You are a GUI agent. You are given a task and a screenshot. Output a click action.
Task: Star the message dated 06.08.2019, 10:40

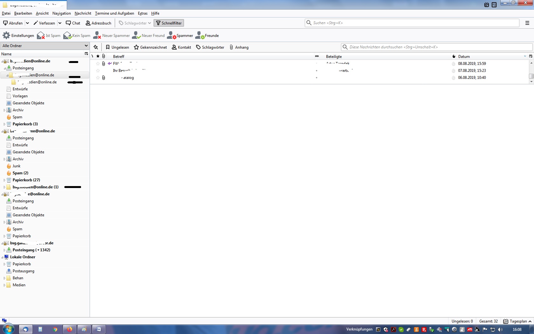(x=98, y=78)
